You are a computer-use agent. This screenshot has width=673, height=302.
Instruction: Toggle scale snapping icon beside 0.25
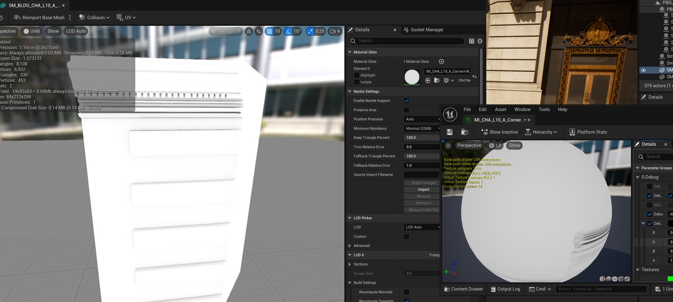pos(310,31)
